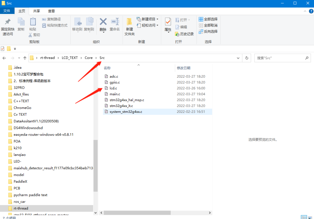Select the file lcd.c
This screenshot has height=219, width=314.
[x=157, y=88]
